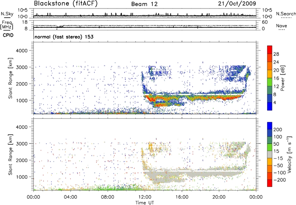This screenshot has height=205, width=296.
Task: Select the bright blue bottom power colorbar segment
Action: click(270, 106)
